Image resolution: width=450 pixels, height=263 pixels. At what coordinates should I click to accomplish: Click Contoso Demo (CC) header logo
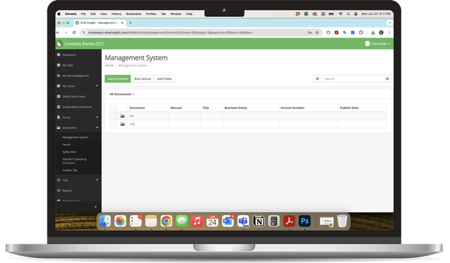coord(81,44)
